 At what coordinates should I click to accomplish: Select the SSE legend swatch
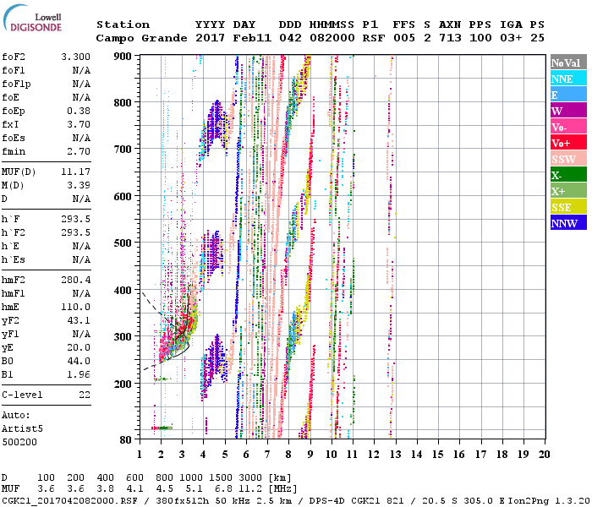[x=568, y=207]
